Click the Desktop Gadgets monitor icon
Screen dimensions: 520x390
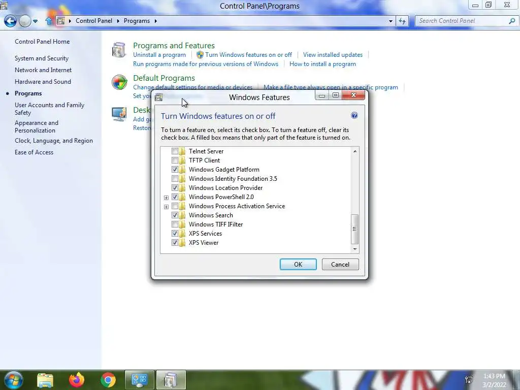coord(119,114)
